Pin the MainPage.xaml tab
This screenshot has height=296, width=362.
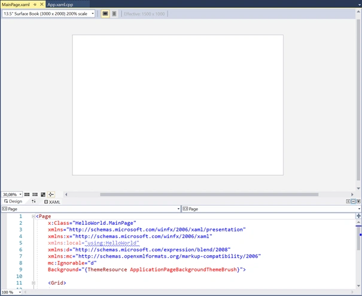(x=35, y=4)
